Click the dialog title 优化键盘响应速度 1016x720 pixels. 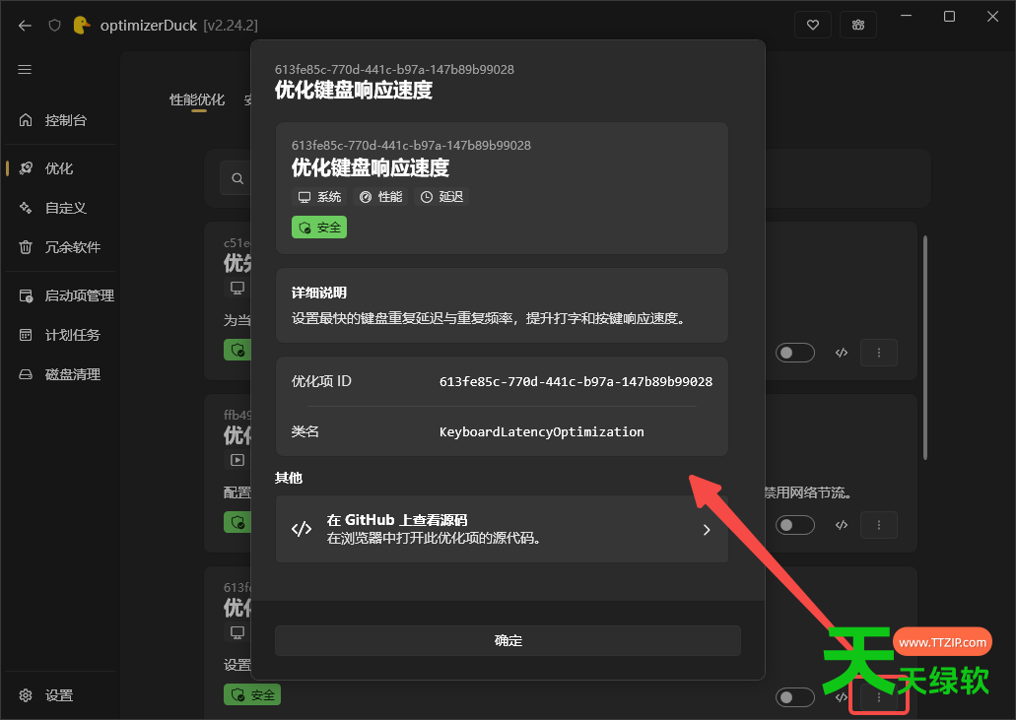tap(353, 90)
